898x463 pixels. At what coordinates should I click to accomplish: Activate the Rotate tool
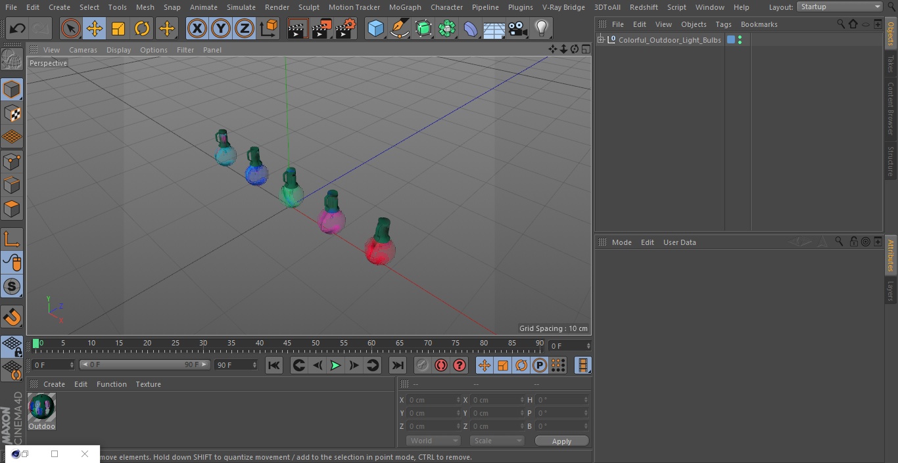coord(142,29)
